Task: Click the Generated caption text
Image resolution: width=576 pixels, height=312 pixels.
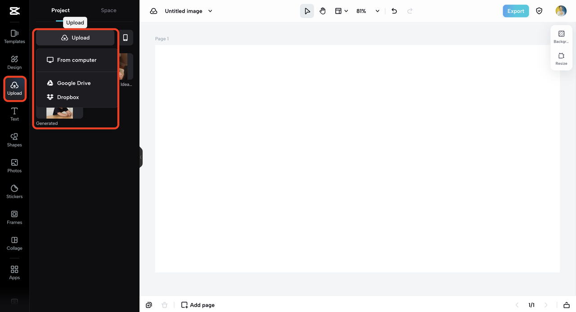Action: click(x=47, y=123)
